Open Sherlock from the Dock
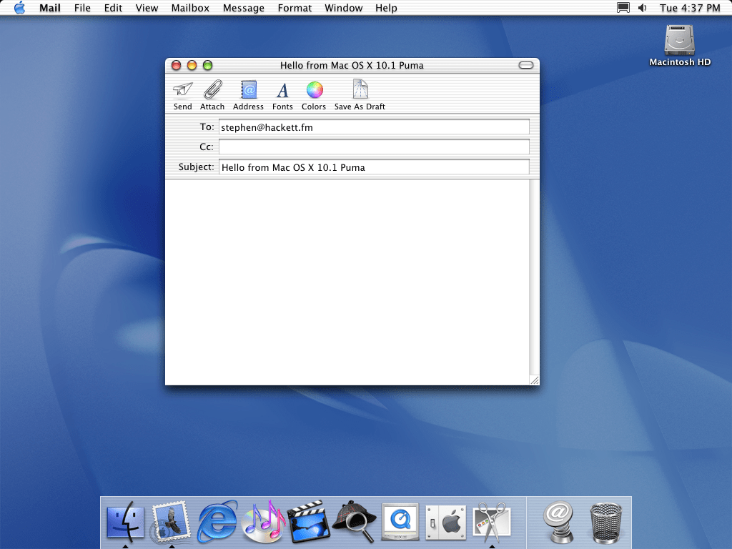732x549 pixels. 354,522
